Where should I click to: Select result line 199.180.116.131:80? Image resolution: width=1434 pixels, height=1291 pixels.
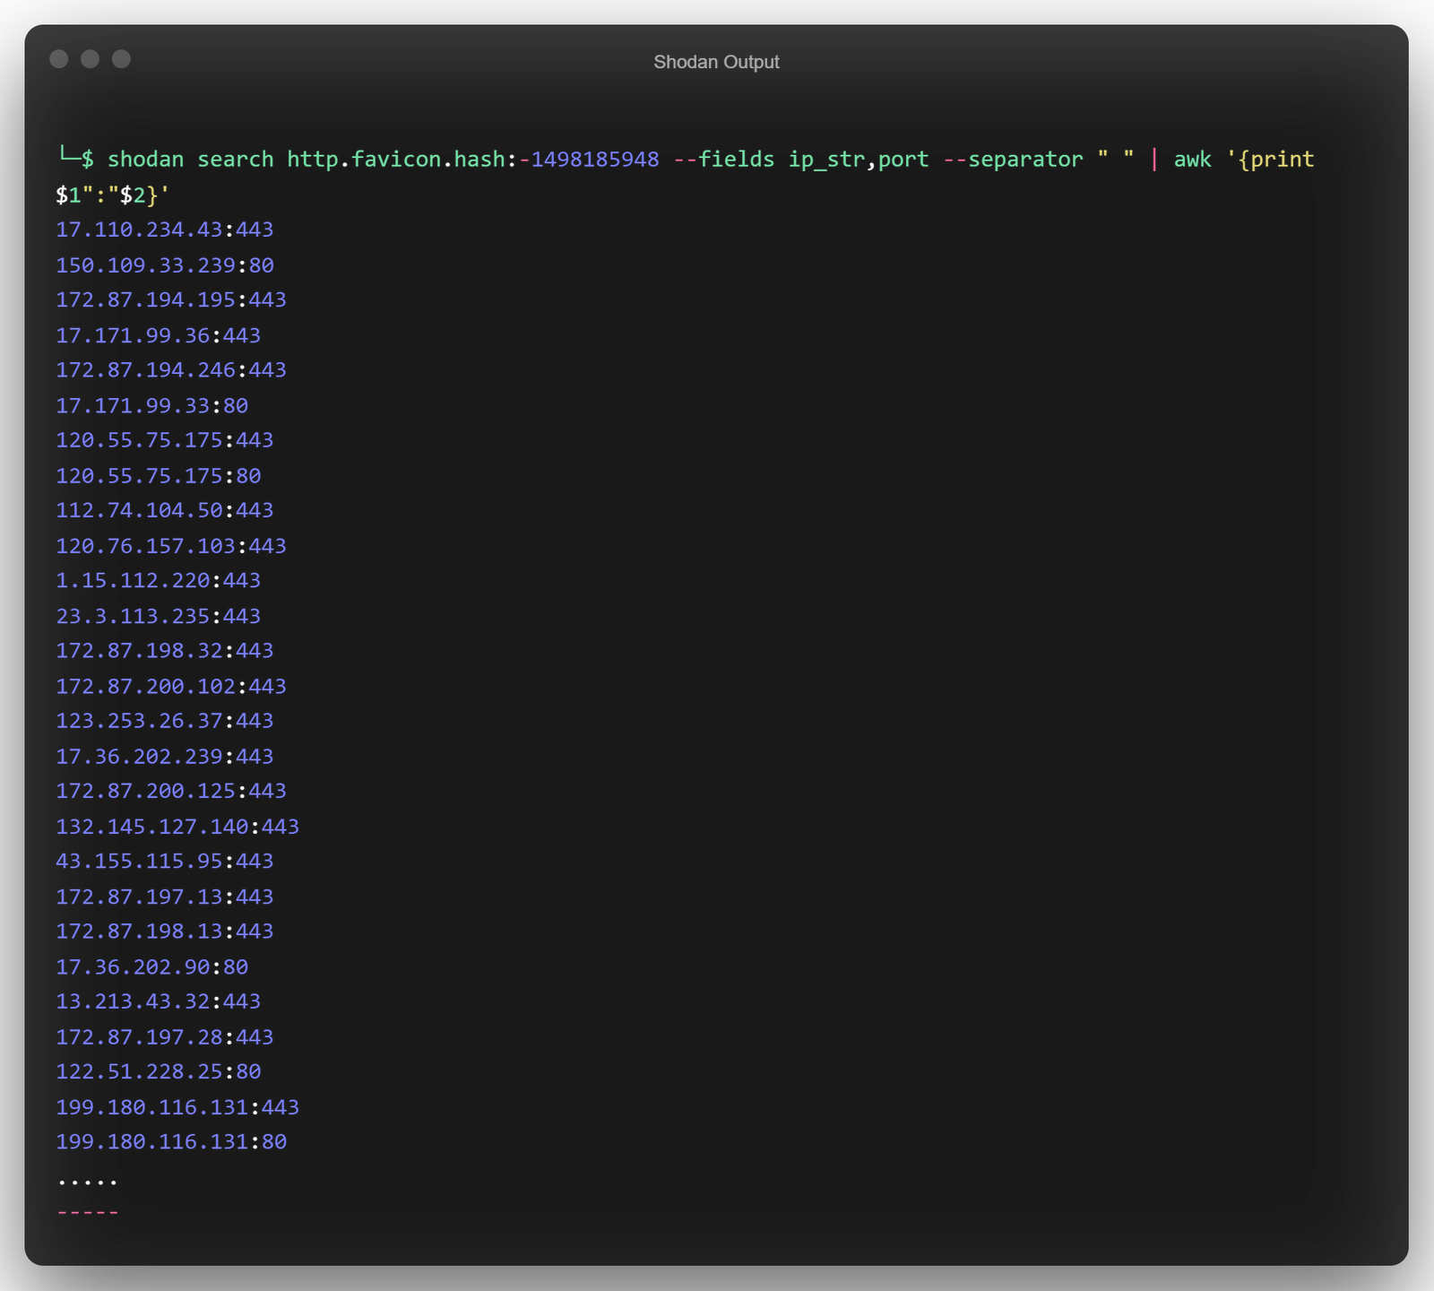pos(171,1142)
